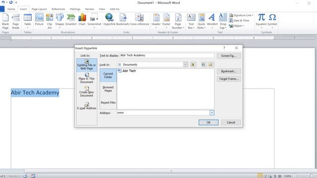
Task: Click the Bookmark button in dialog
Action: tap(229, 71)
